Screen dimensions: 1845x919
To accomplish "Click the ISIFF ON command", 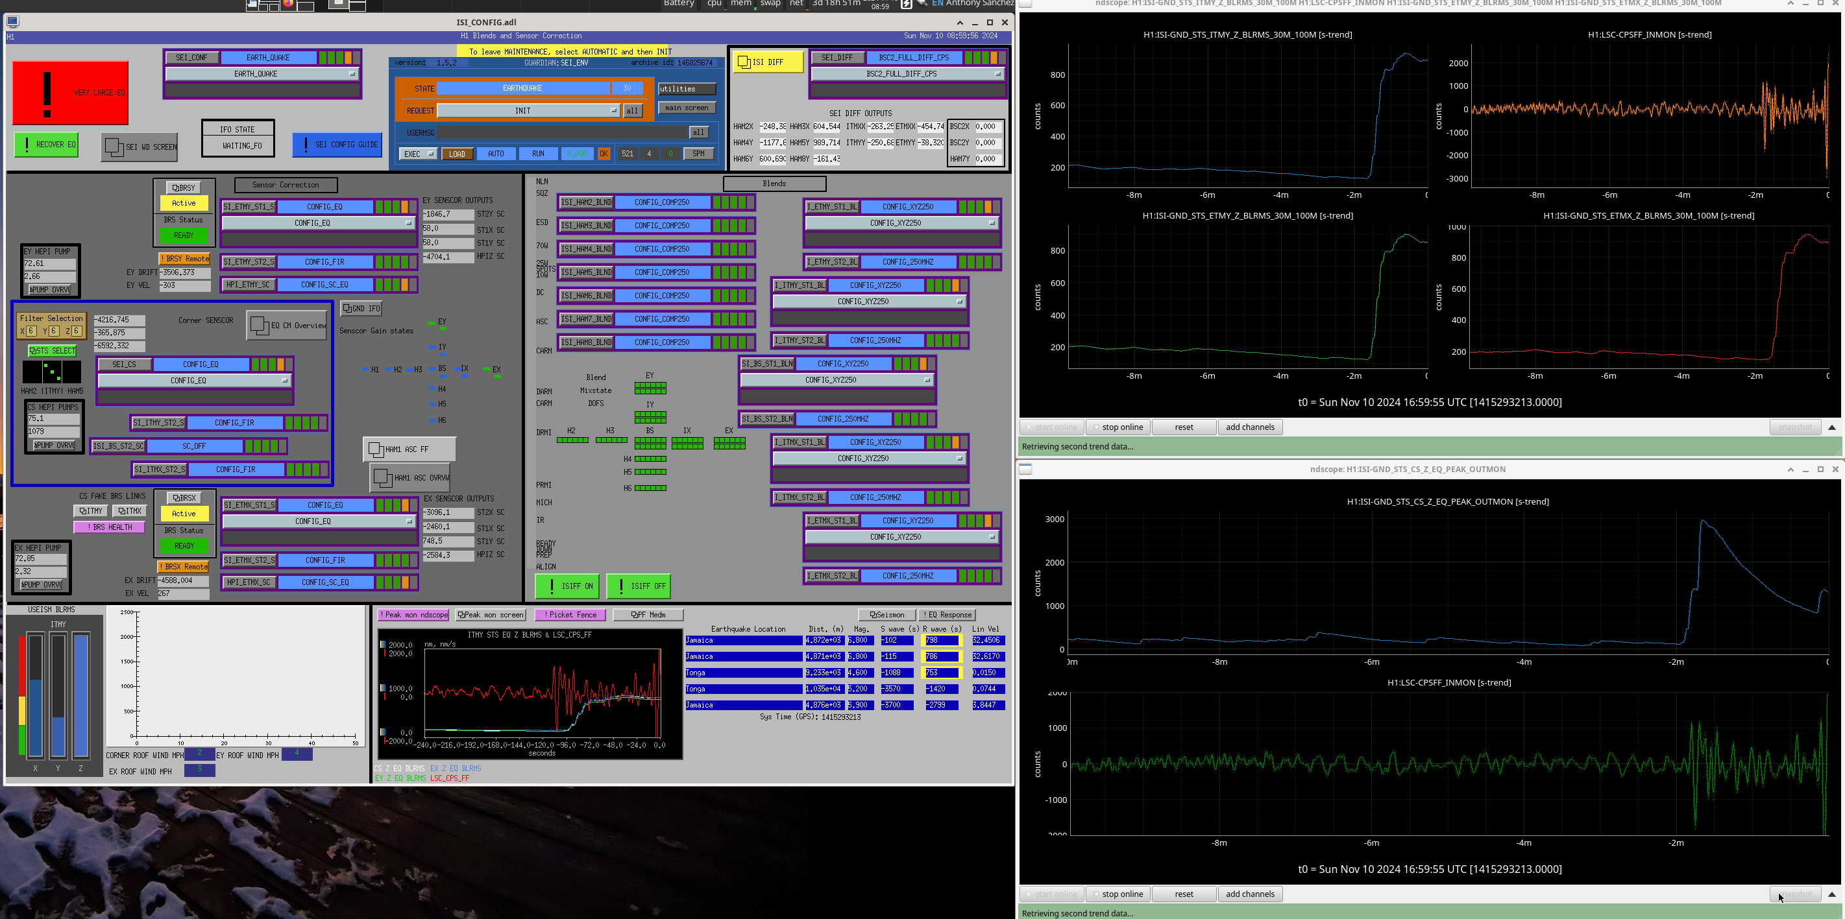I will (x=568, y=586).
